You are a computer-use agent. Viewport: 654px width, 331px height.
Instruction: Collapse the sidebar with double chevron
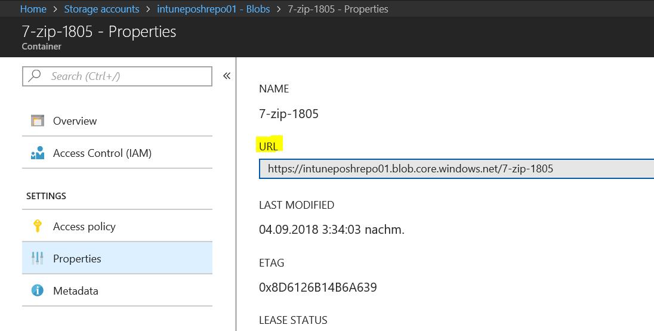pyautogui.click(x=227, y=76)
